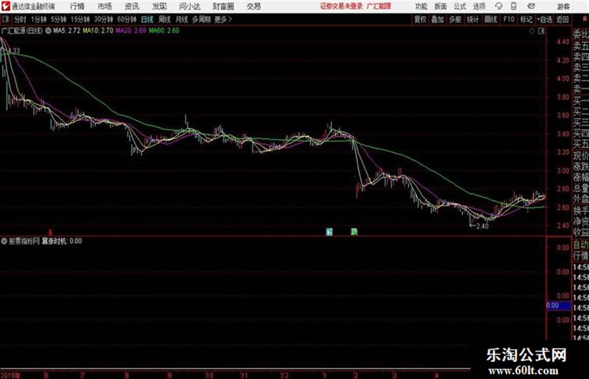The width and height of the screenshot is (589, 379).
Task: Switch to the 周线 weekly period tab
Action: [x=164, y=19]
